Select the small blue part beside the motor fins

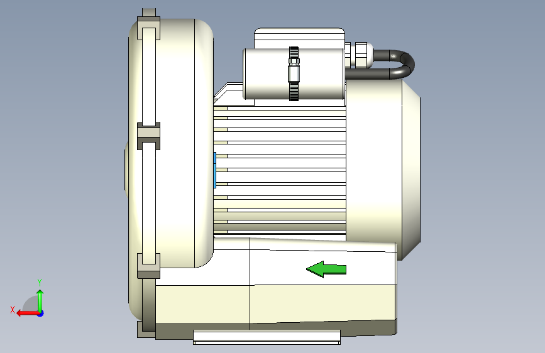click(x=214, y=170)
